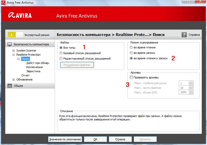Collapse the Поиск tree node
Screen dimensions: 207x145
point(19,59)
